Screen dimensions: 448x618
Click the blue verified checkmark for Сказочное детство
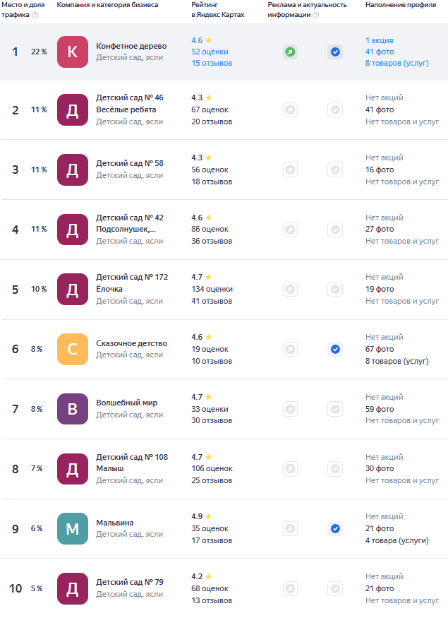point(335,349)
